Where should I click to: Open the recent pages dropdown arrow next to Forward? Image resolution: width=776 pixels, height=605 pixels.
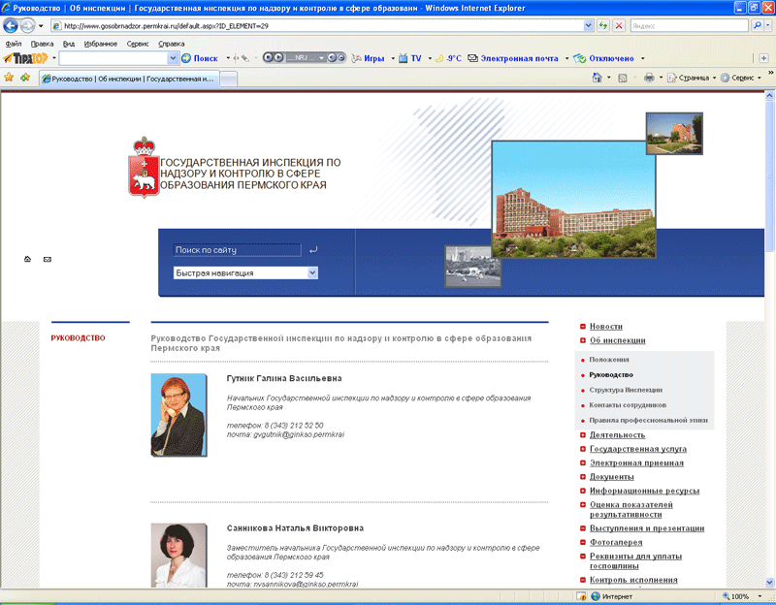tap(41, 25)
